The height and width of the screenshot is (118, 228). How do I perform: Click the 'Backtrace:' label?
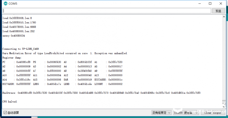coord(9,93)
